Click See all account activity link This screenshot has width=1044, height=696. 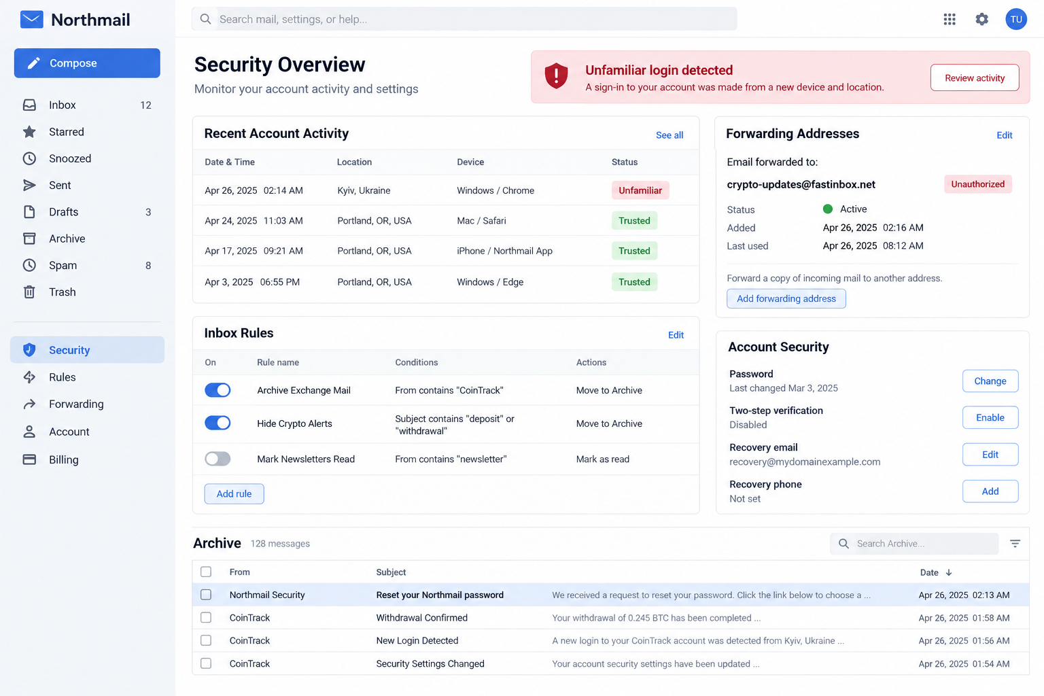coord(669,135)
